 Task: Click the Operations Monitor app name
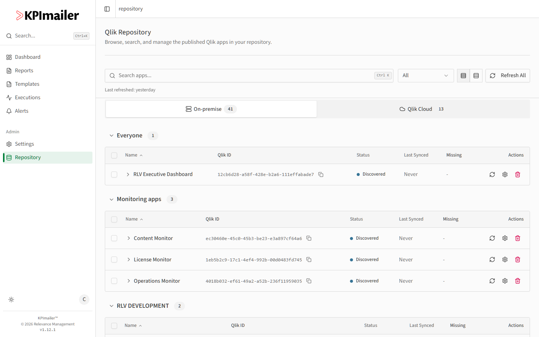click(157, 281)
